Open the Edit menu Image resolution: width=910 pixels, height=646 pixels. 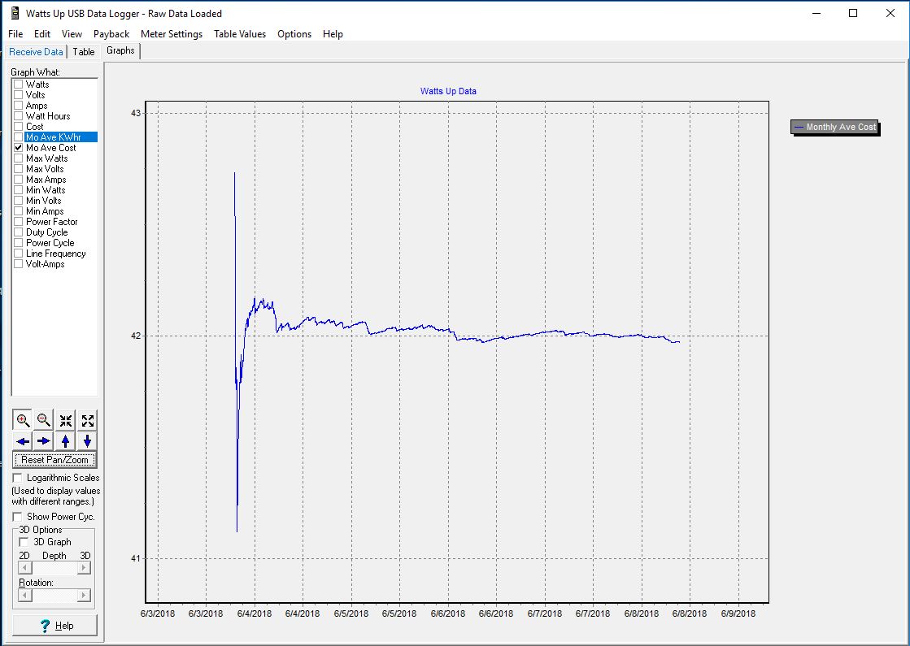(x=42, y=34)
